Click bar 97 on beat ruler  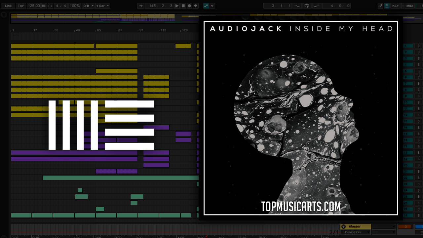tap(141, 30)
